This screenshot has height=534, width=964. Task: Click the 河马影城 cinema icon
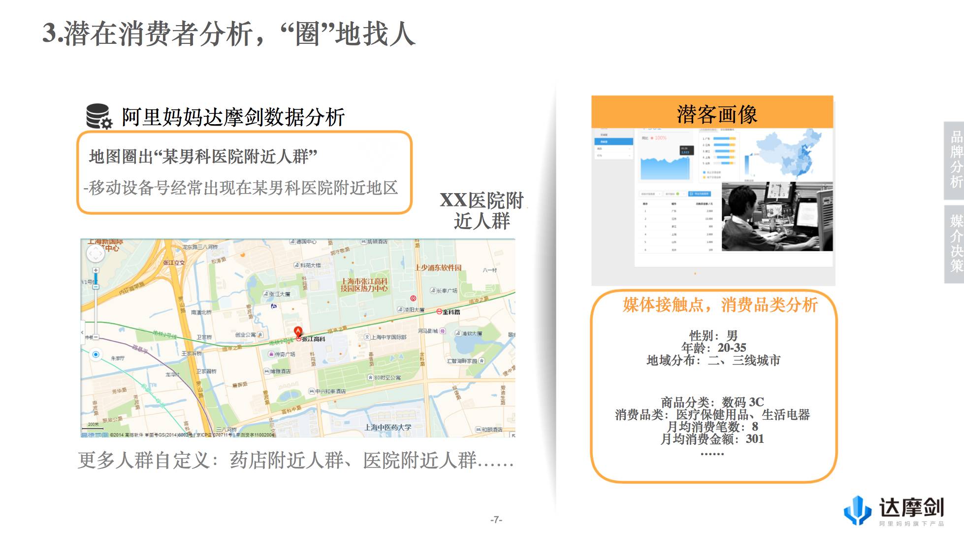pos(443,331)
